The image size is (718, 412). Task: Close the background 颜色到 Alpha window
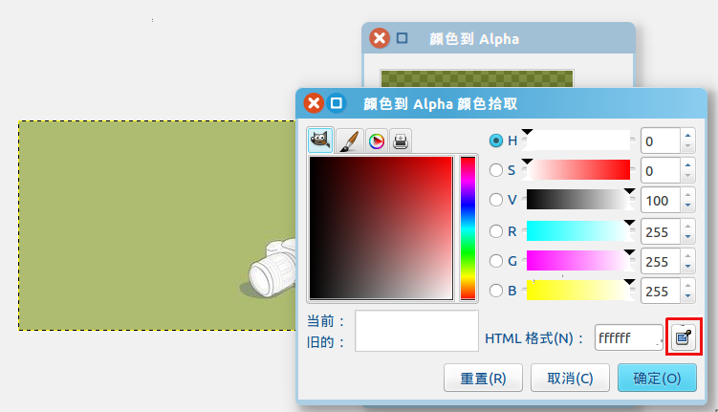pyautogui.click(x=380, y=38)
